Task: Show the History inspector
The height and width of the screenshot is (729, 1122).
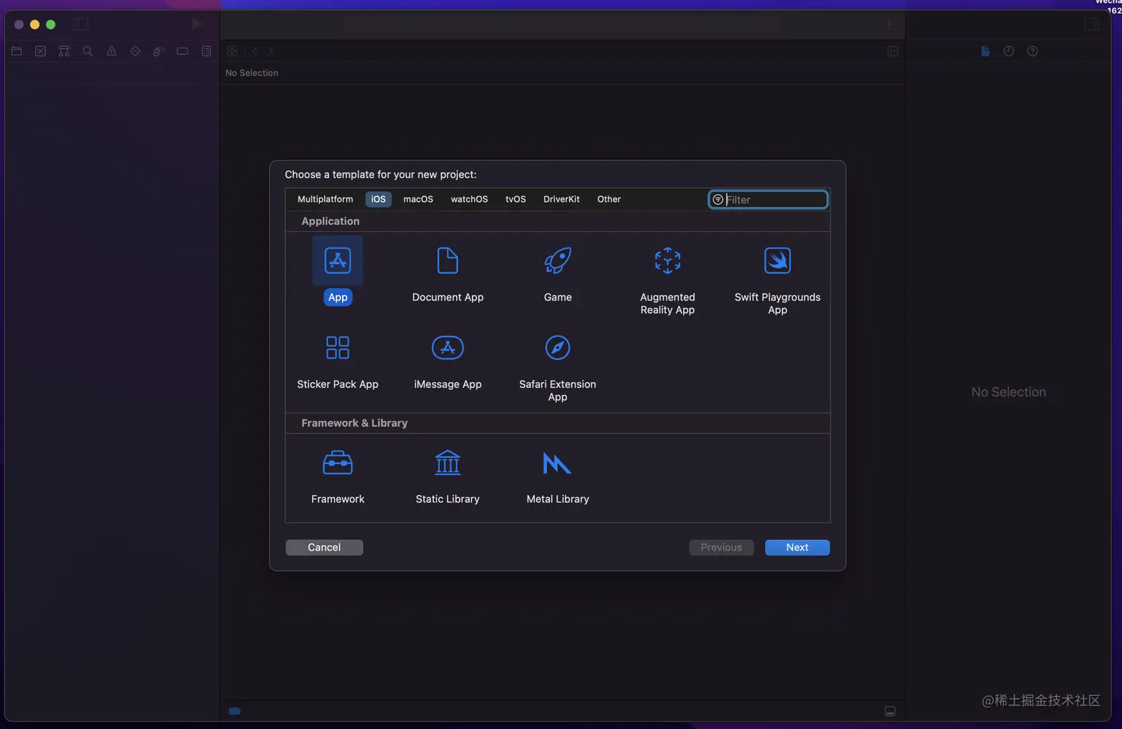Action: pyautogui.click(x=1008, y=51)
